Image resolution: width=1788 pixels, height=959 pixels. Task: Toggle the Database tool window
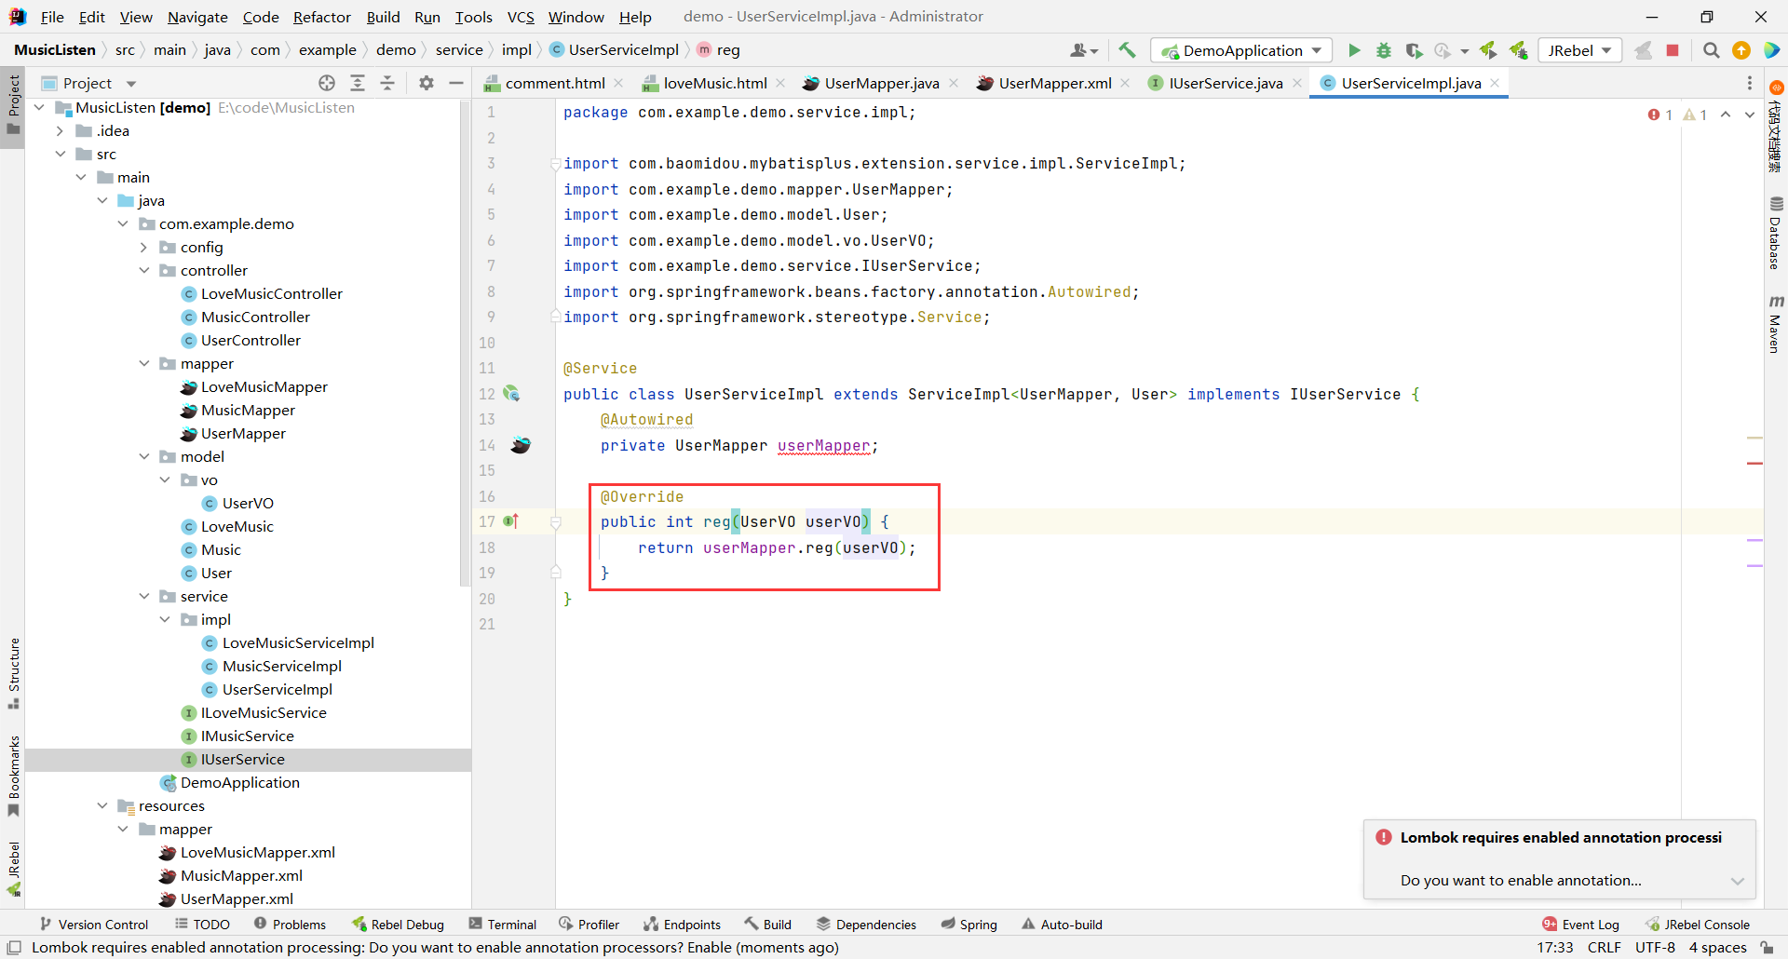click(x=1775, y=234)
